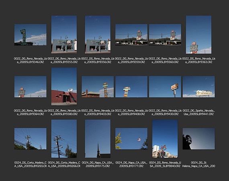Select blue storefront thumbnail 9356

[98, 35]
